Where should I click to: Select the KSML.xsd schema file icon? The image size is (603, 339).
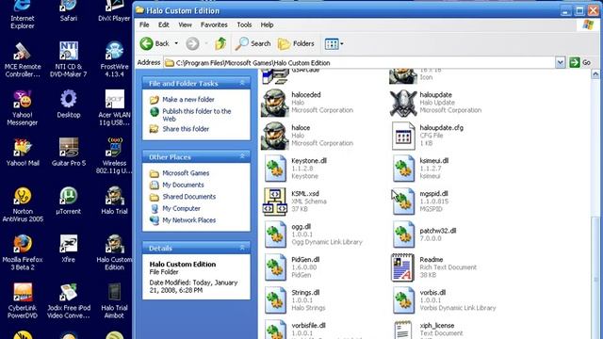(275, 202)
